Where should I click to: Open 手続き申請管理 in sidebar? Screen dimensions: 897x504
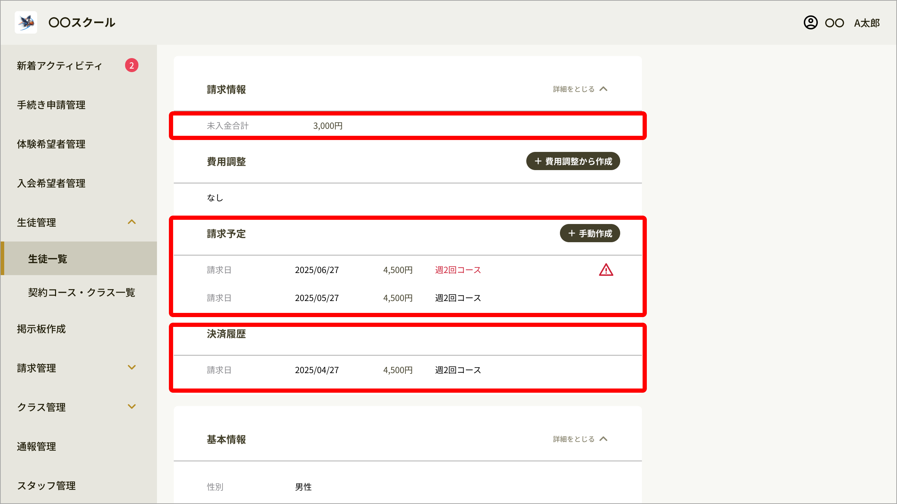coord(51,105)
